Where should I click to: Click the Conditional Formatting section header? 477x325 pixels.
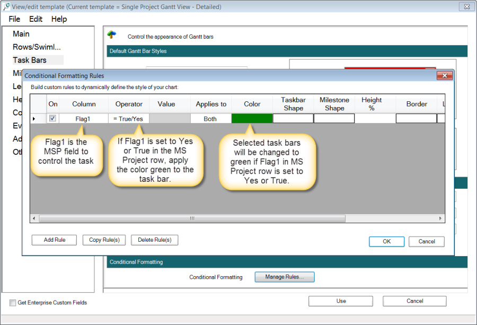(x=287, y=262)
